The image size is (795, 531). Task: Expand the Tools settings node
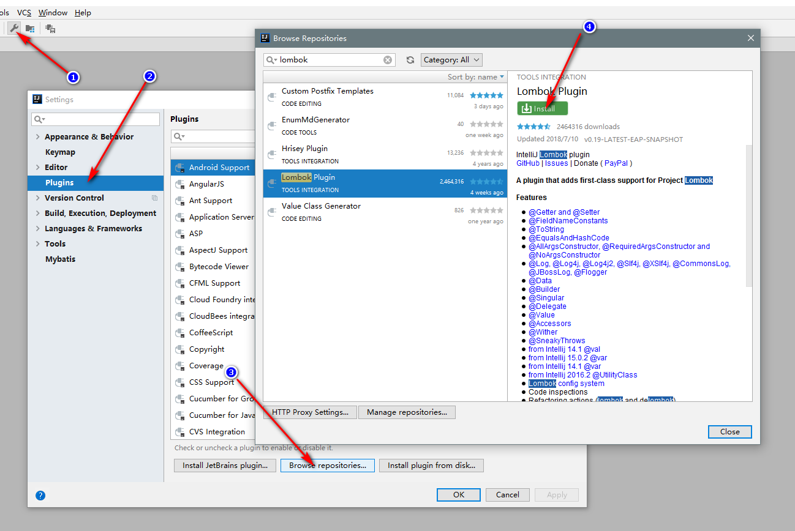[38, 244]
